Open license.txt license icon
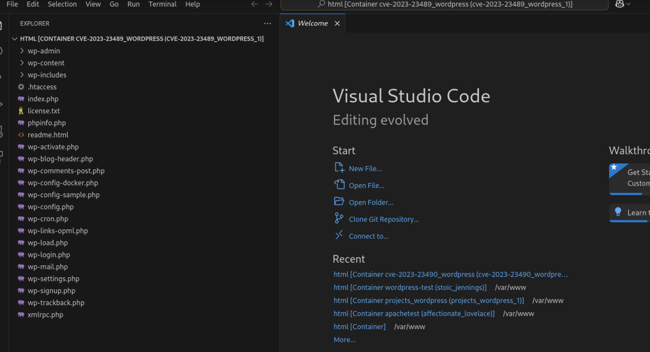The width and height of the screenshot is (650, 352). 21,111
